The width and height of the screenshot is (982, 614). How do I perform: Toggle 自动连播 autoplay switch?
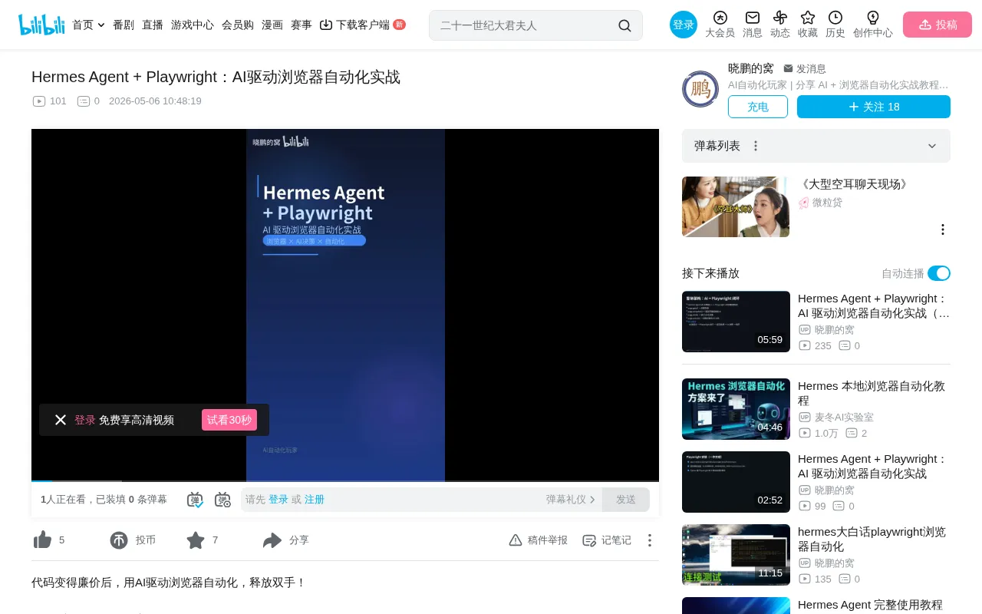click(x=939, y=273)
